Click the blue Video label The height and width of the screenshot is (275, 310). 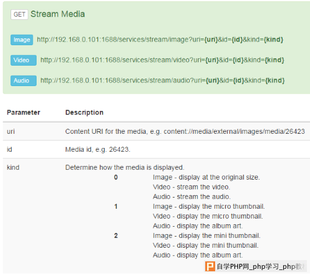24,60
